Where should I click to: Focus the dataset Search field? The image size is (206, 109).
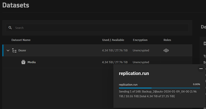point(97,28)
